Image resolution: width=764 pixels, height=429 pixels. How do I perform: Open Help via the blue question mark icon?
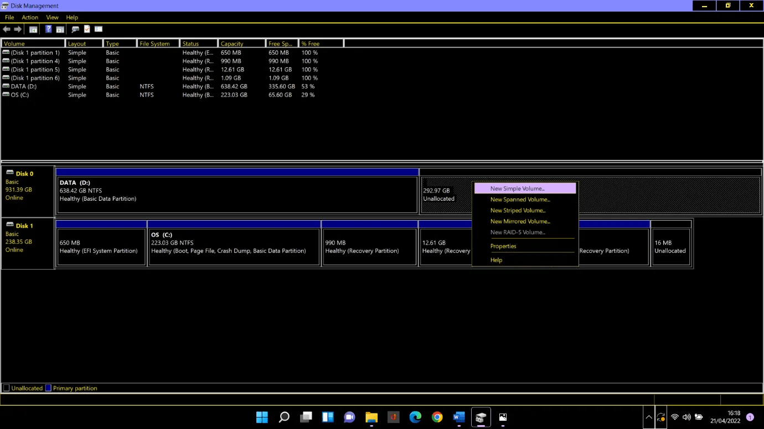49,29
